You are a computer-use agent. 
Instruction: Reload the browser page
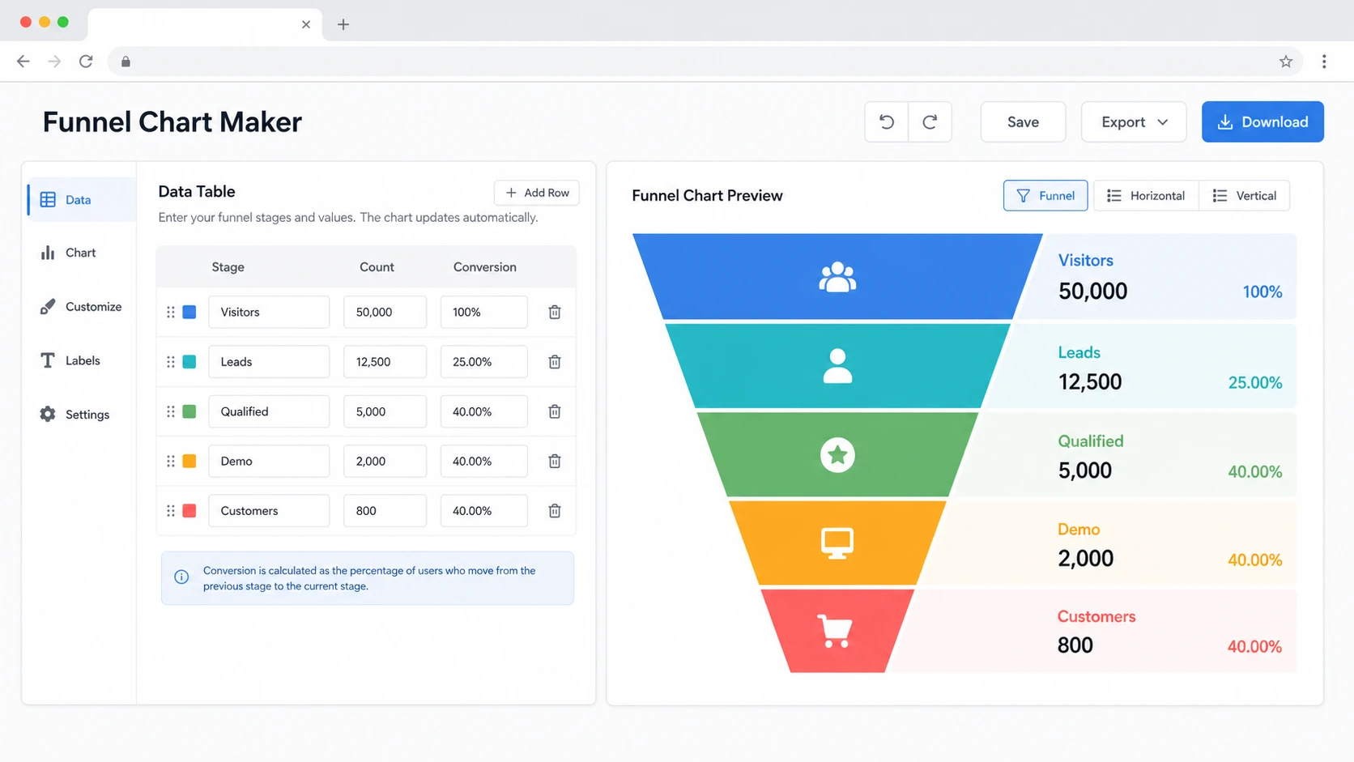pos(86,62)
